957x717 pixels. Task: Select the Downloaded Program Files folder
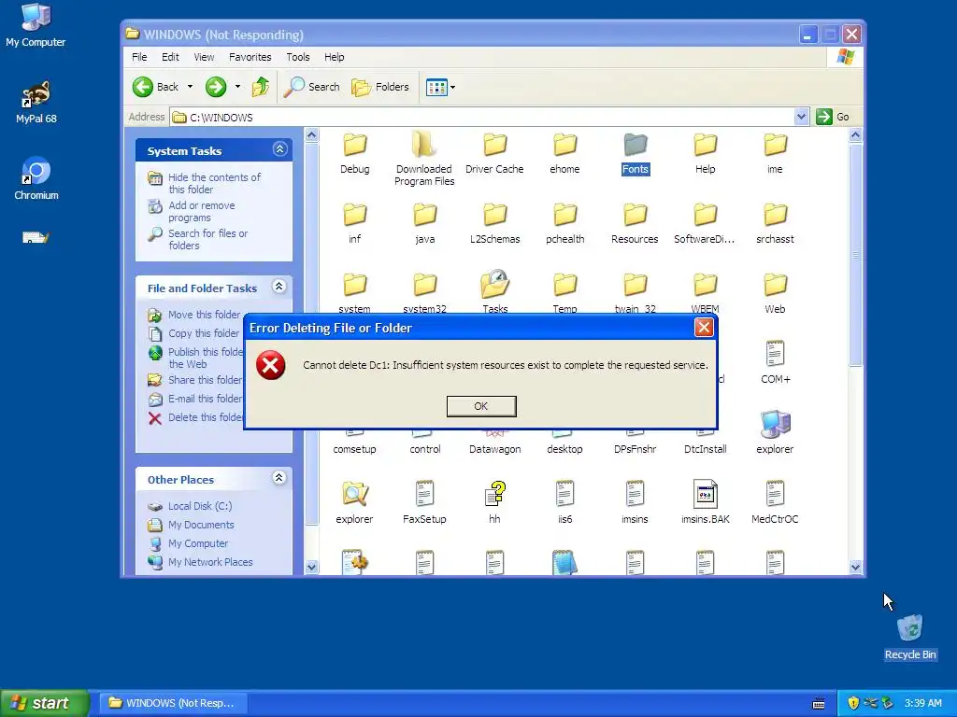click(424, 159)
